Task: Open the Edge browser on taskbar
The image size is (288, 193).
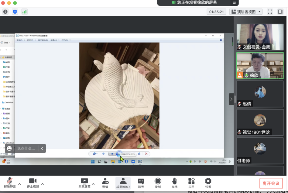Action: [120, 162]
